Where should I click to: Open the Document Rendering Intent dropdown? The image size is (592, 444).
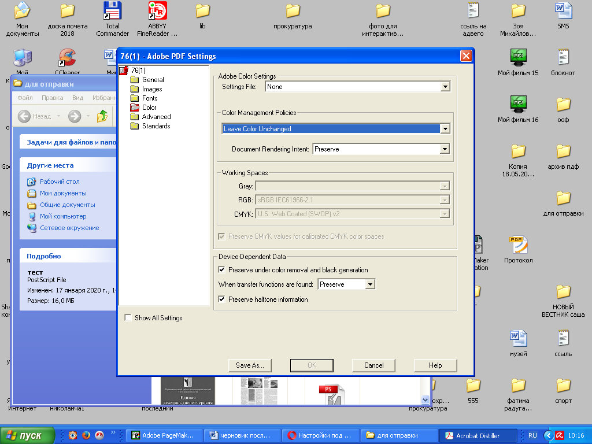click(445, 149)
